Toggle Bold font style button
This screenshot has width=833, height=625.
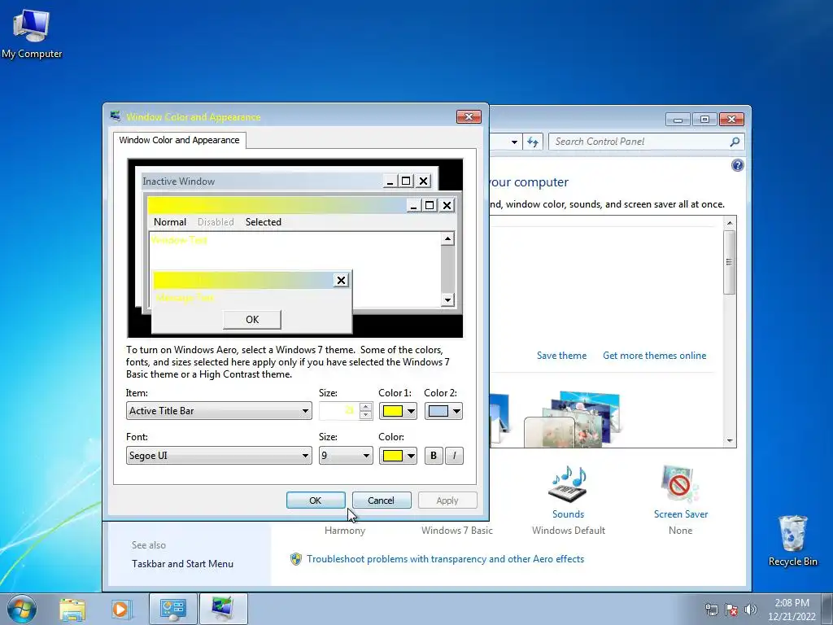tap(434, 456)
